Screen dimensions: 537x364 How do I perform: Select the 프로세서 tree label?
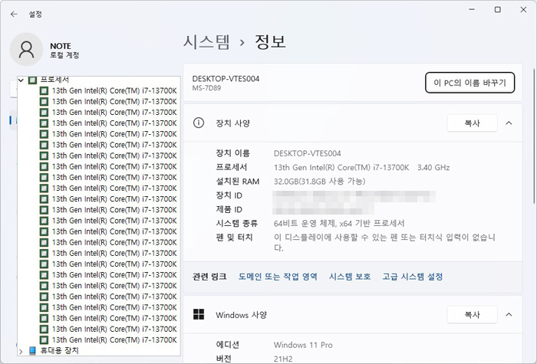point(54,80)
